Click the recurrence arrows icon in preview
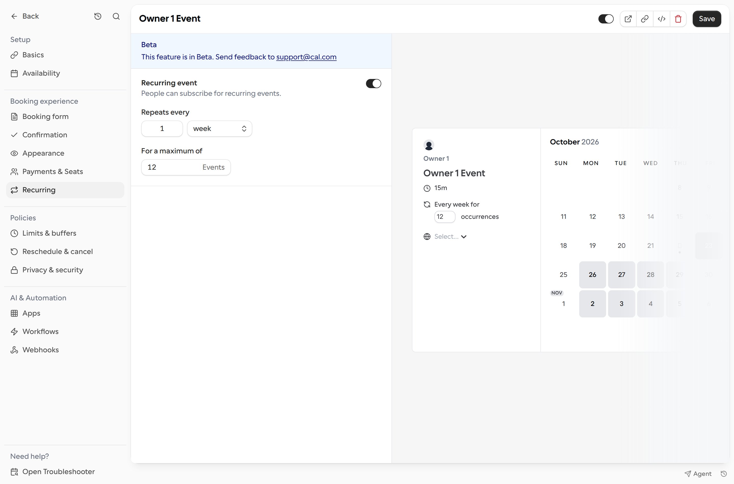 427,204
